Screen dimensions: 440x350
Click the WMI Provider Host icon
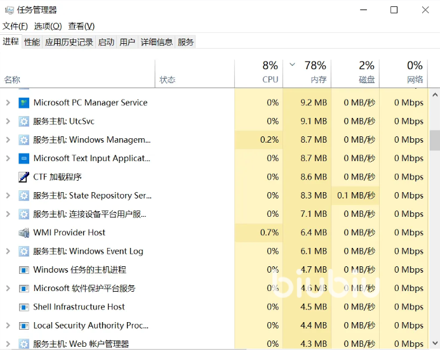24,233
